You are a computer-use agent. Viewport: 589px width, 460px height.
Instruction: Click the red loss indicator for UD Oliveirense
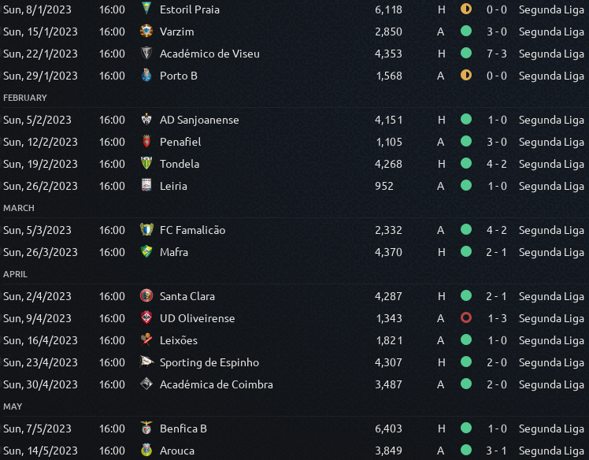coord(466,318)
